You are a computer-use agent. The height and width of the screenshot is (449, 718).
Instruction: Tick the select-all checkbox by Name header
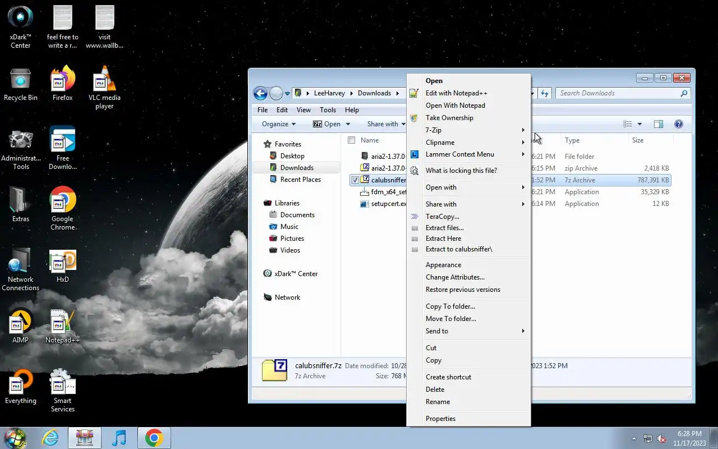click(351, 140)
